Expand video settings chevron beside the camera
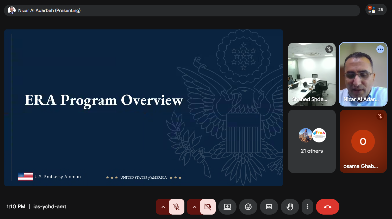392x219 pixels. (194, 207)
